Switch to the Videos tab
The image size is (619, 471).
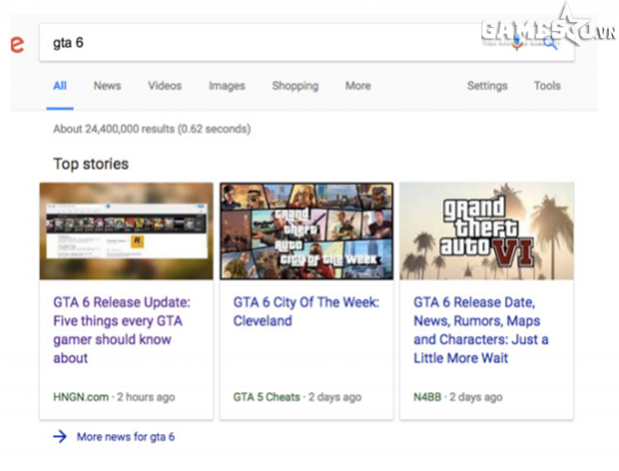click(165, 86)
